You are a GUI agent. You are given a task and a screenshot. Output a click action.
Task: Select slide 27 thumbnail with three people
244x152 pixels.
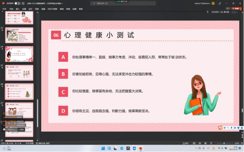(19, 109)
